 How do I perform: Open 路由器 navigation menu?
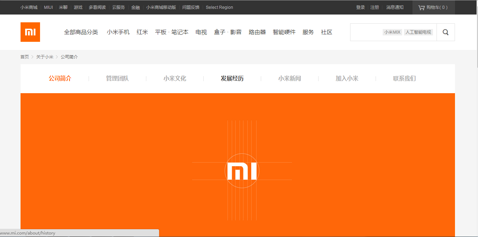coord(257,32)
